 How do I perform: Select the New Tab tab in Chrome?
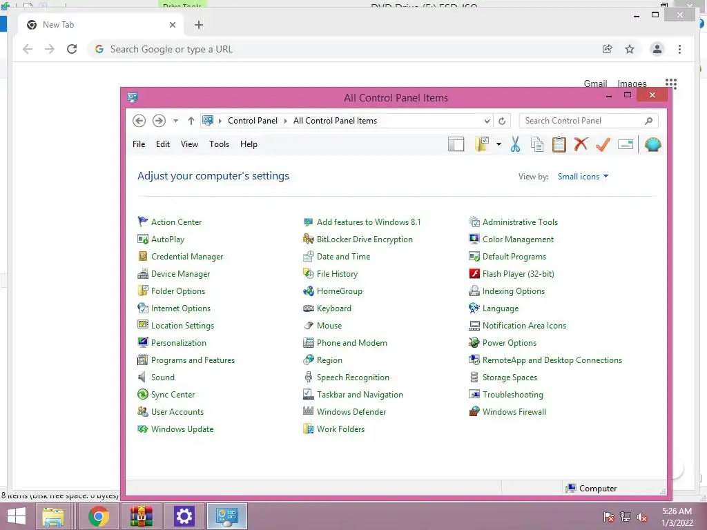(x=99, y=25)
